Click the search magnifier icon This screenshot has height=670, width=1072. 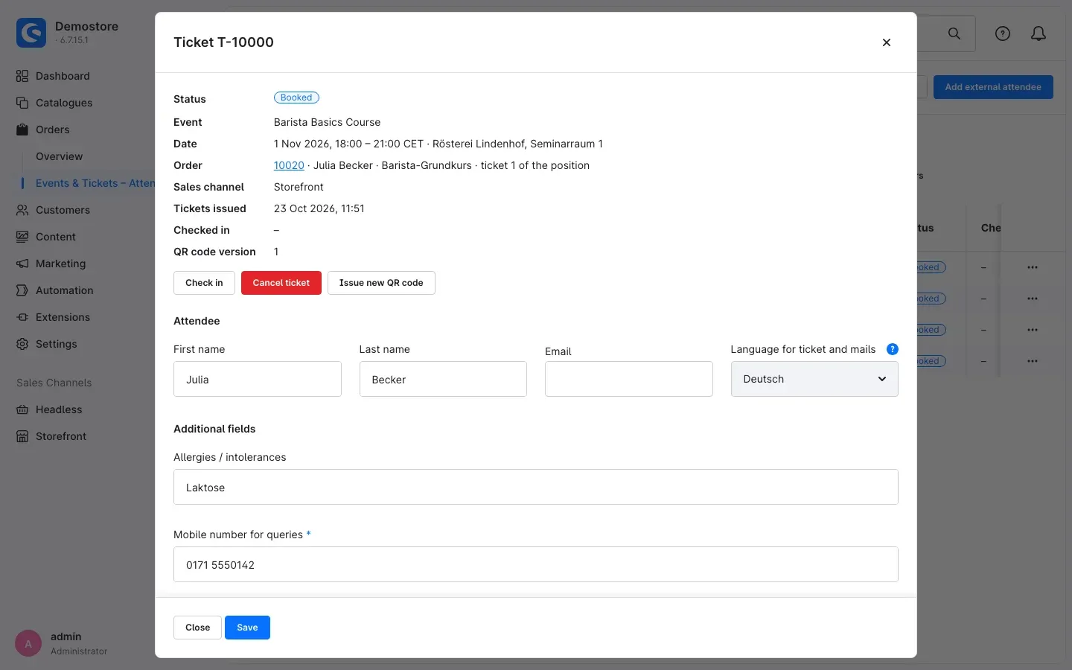coord(954,33)
